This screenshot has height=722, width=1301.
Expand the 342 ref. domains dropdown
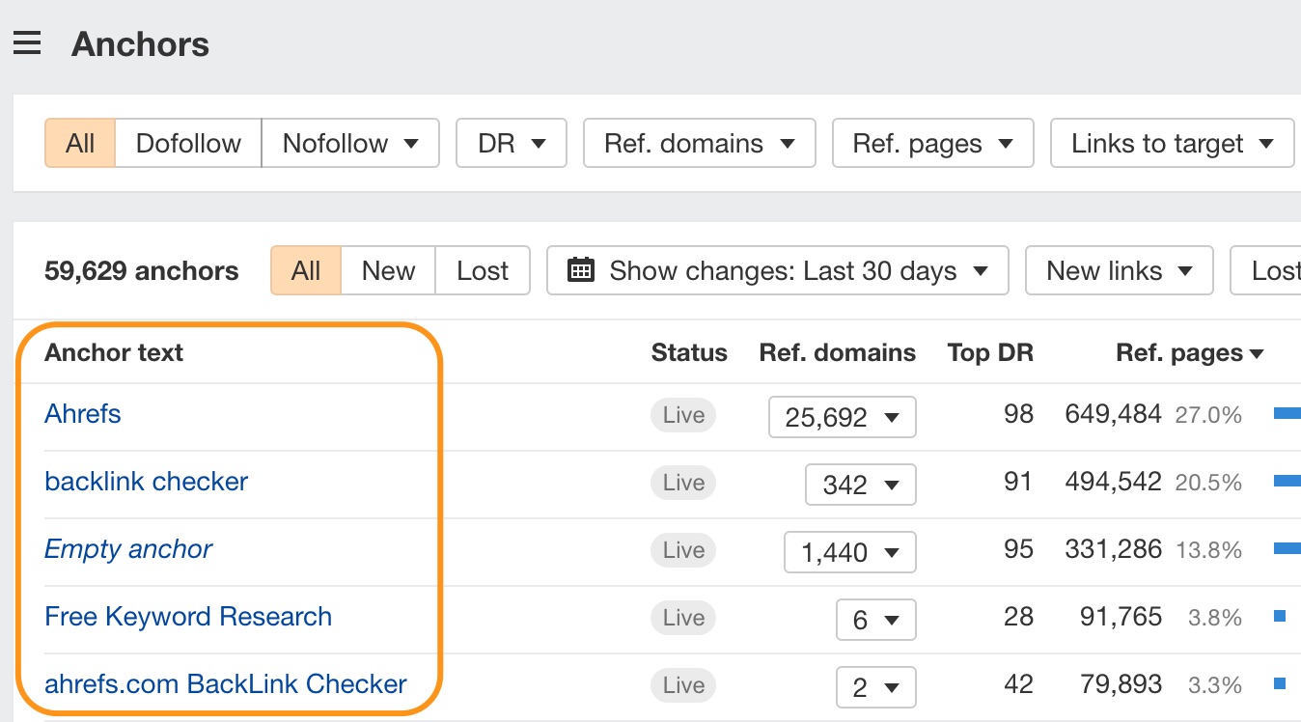(860, 485)
